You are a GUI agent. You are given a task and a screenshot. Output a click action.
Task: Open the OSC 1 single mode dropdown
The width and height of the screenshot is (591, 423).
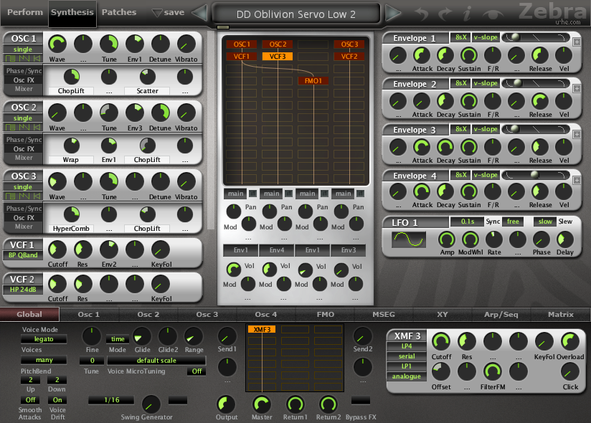[x=23, y=49]
